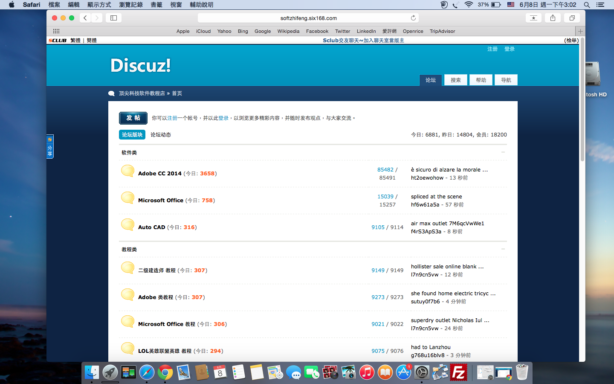Screen dimensions: 614x384
Task: Toggle the Safari sidebar button
Action: point(113,18)
